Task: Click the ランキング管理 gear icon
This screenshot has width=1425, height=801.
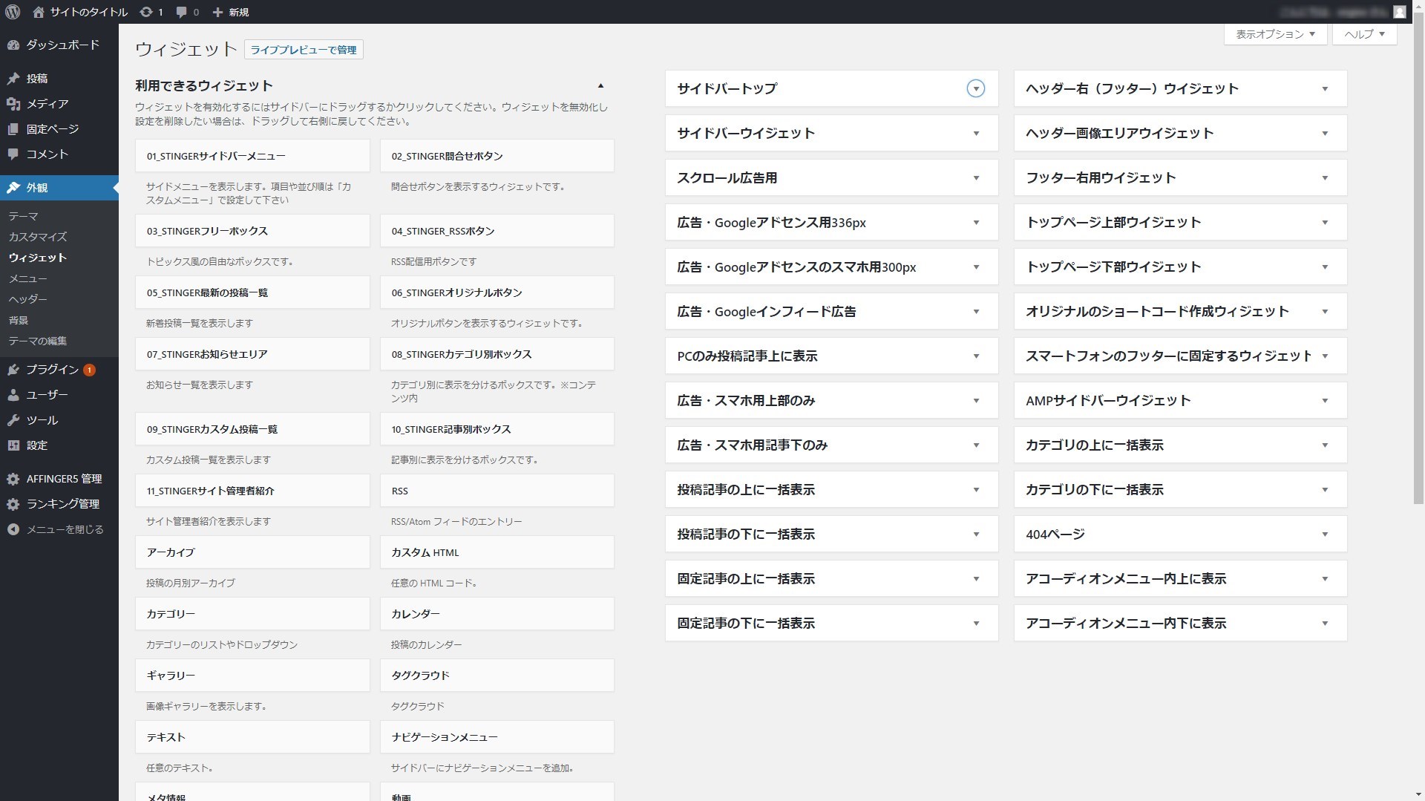Action: (13, 505)
